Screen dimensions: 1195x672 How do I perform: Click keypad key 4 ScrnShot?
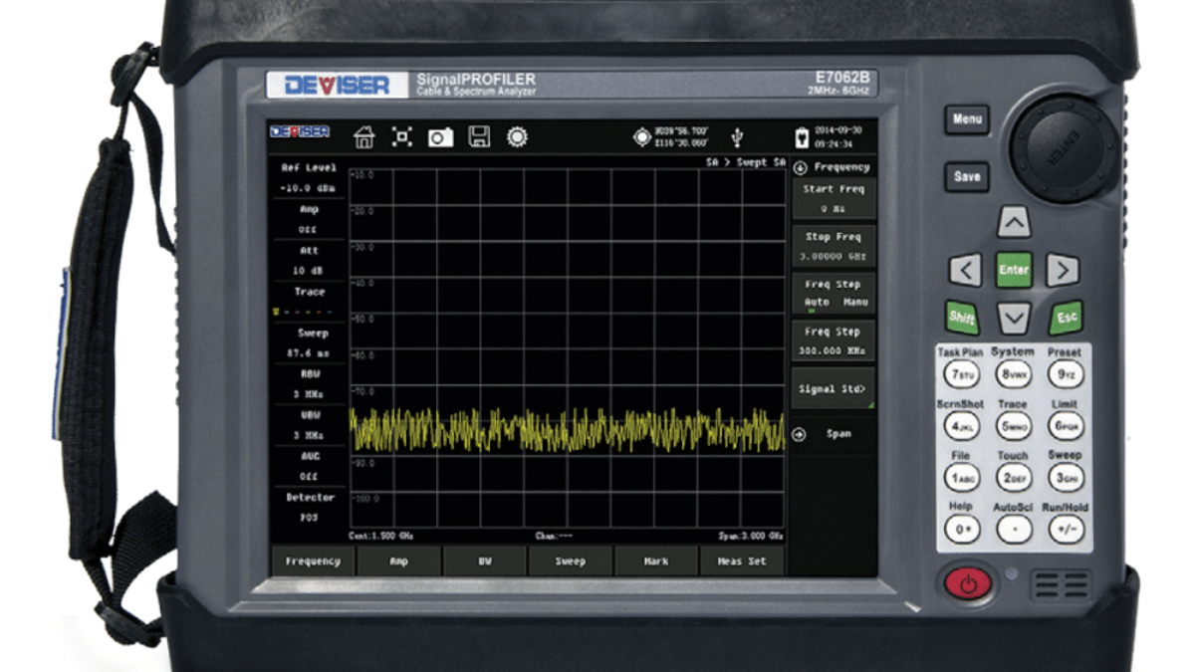pos(962,427)
